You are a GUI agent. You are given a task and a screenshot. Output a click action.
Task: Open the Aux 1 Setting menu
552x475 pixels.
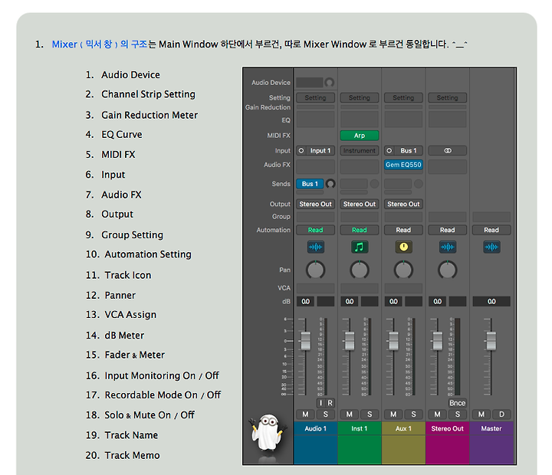point(403,98)
